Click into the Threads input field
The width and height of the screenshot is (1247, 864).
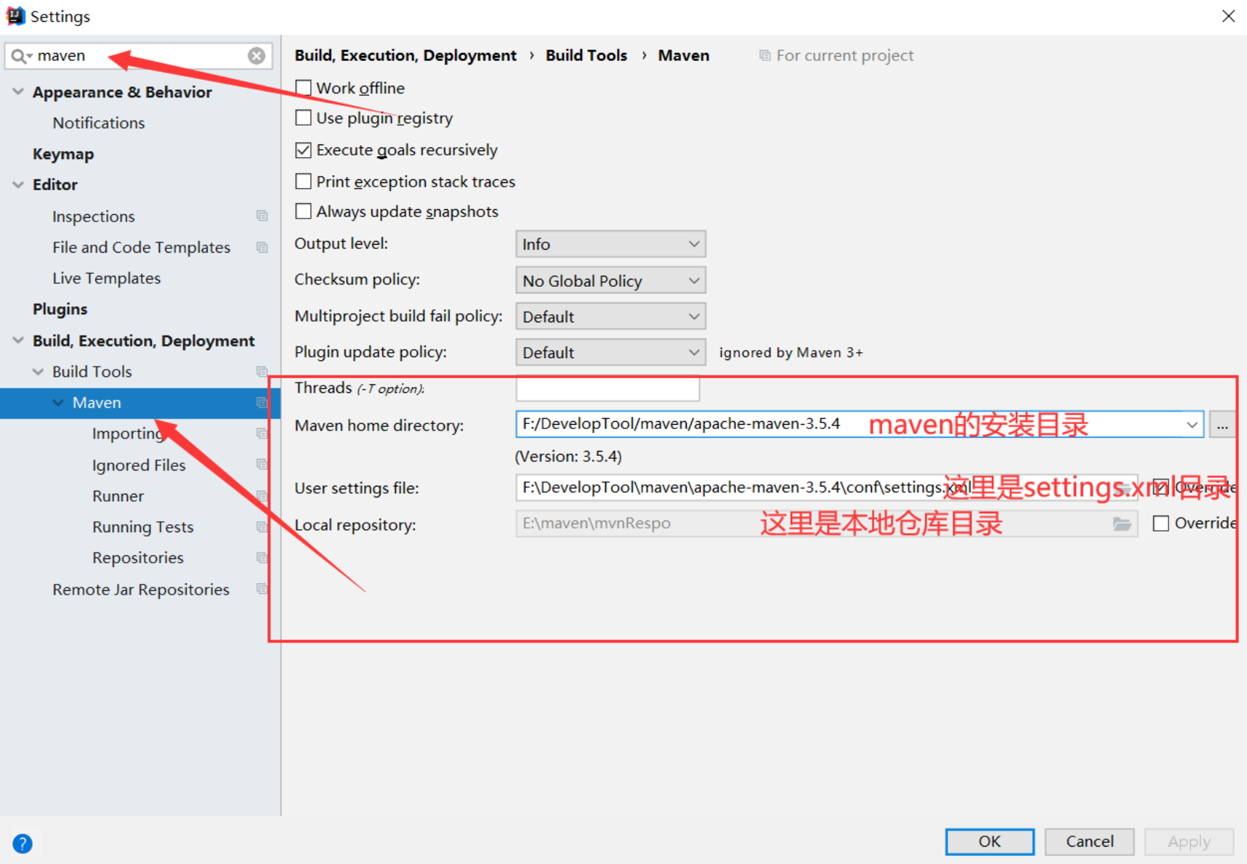click(x=608, y=388)
